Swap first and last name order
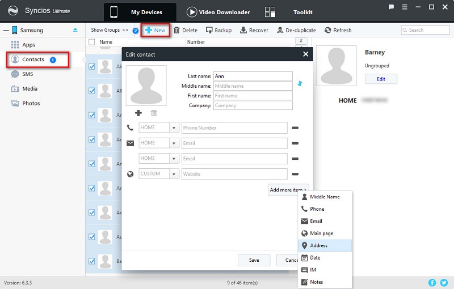Screen dimensions: 454x289 tap(300, 83)
